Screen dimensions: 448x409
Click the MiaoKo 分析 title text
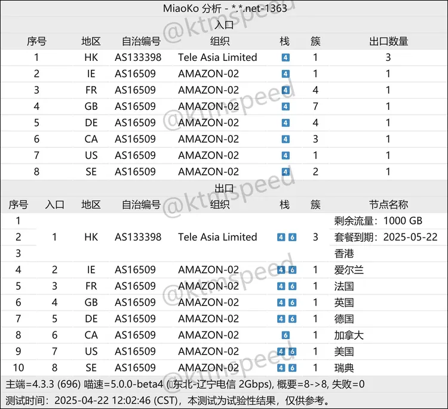click(x=192, y=8)
